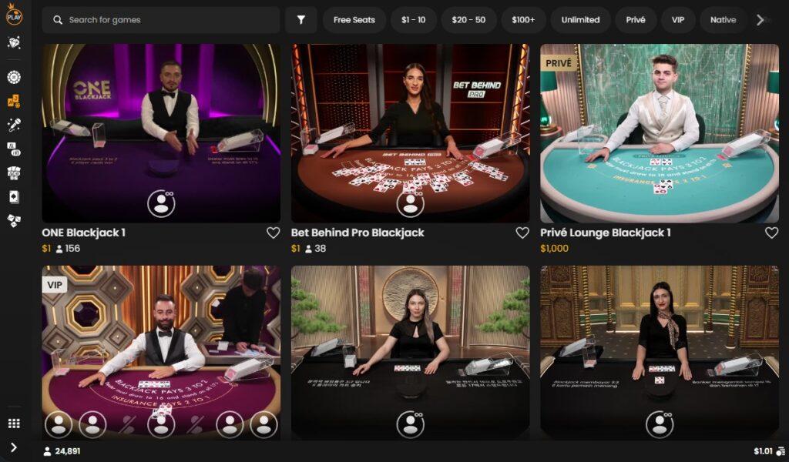Take the first open VIP table seat
Screen dimensions: 789x462
pos(59,424)
